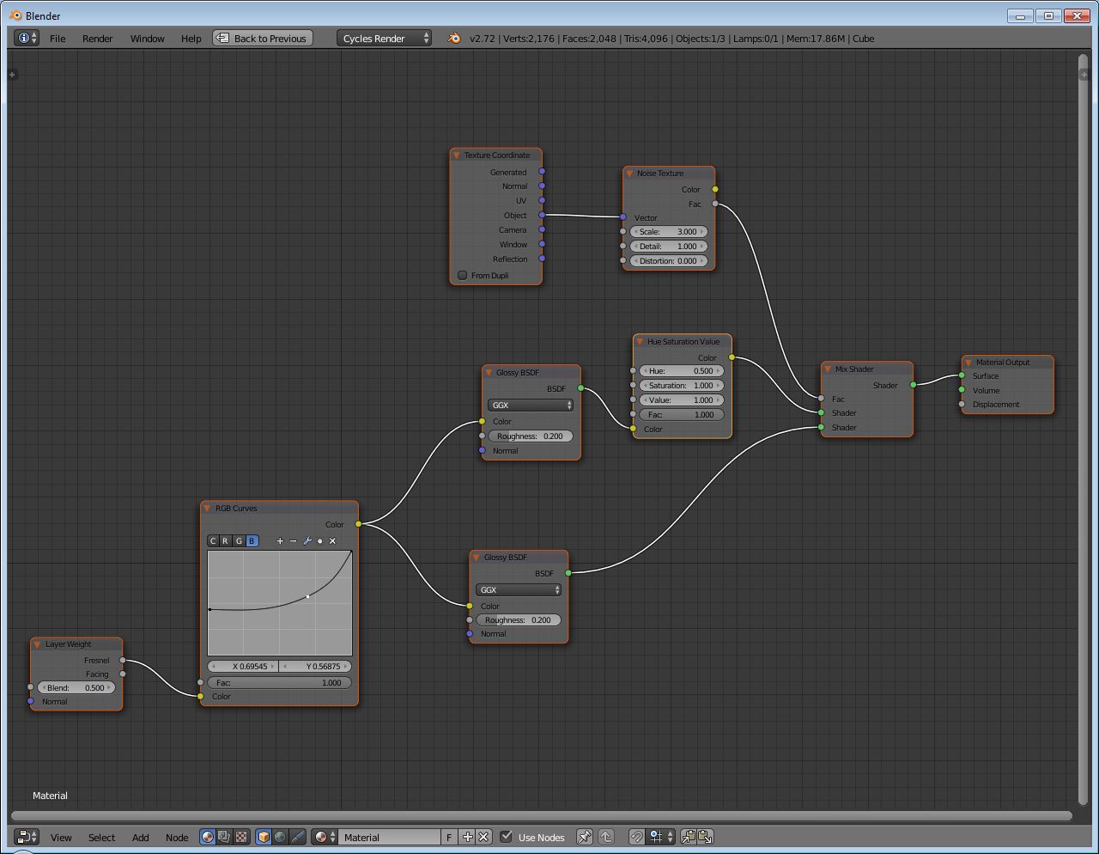Open the editor type selector in header

pos(27,837)
